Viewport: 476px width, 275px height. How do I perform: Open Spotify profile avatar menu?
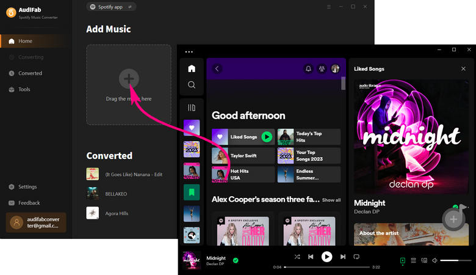tap(336, 68)
